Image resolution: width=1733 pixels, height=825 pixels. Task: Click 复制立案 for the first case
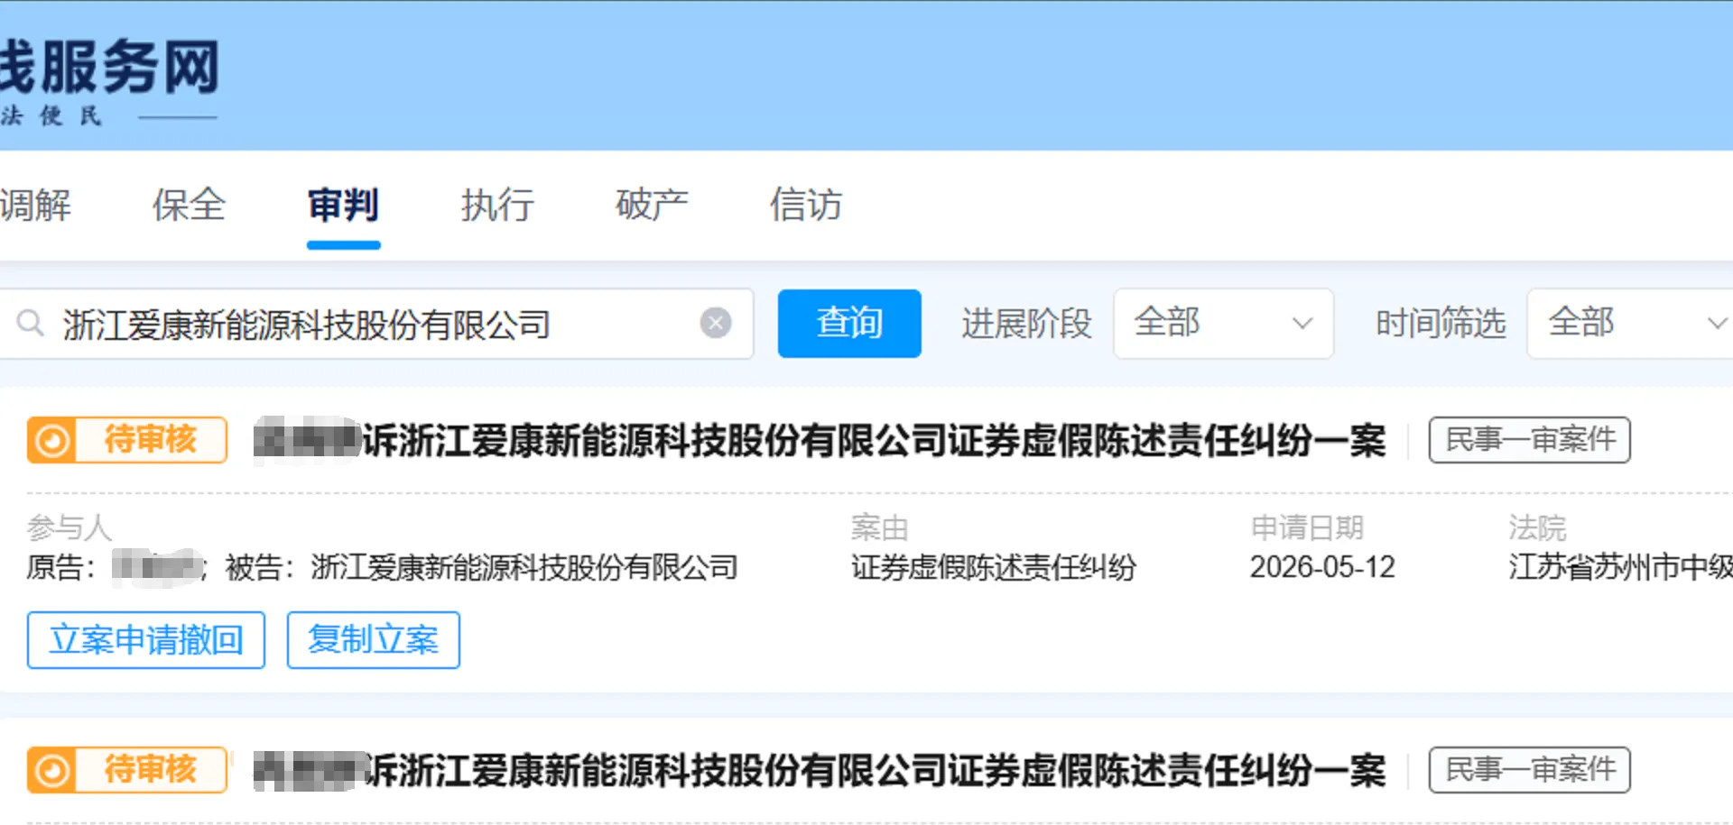coord(374,640)
